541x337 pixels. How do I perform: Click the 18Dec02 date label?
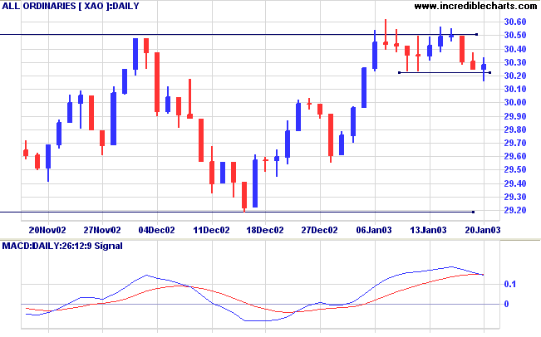pyautogui.click(x=265, y=230)
